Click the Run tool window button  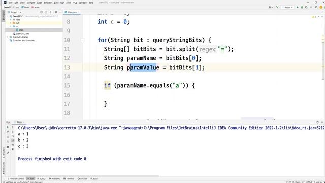pyautogui.click(x=30, y=178)
